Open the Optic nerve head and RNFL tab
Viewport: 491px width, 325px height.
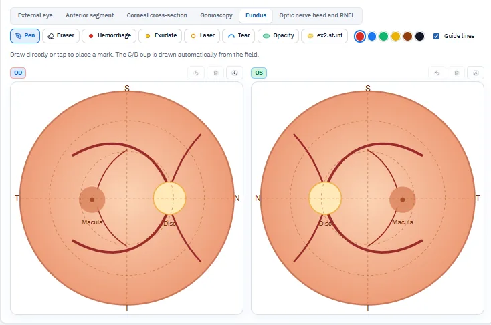pos(316,15)
